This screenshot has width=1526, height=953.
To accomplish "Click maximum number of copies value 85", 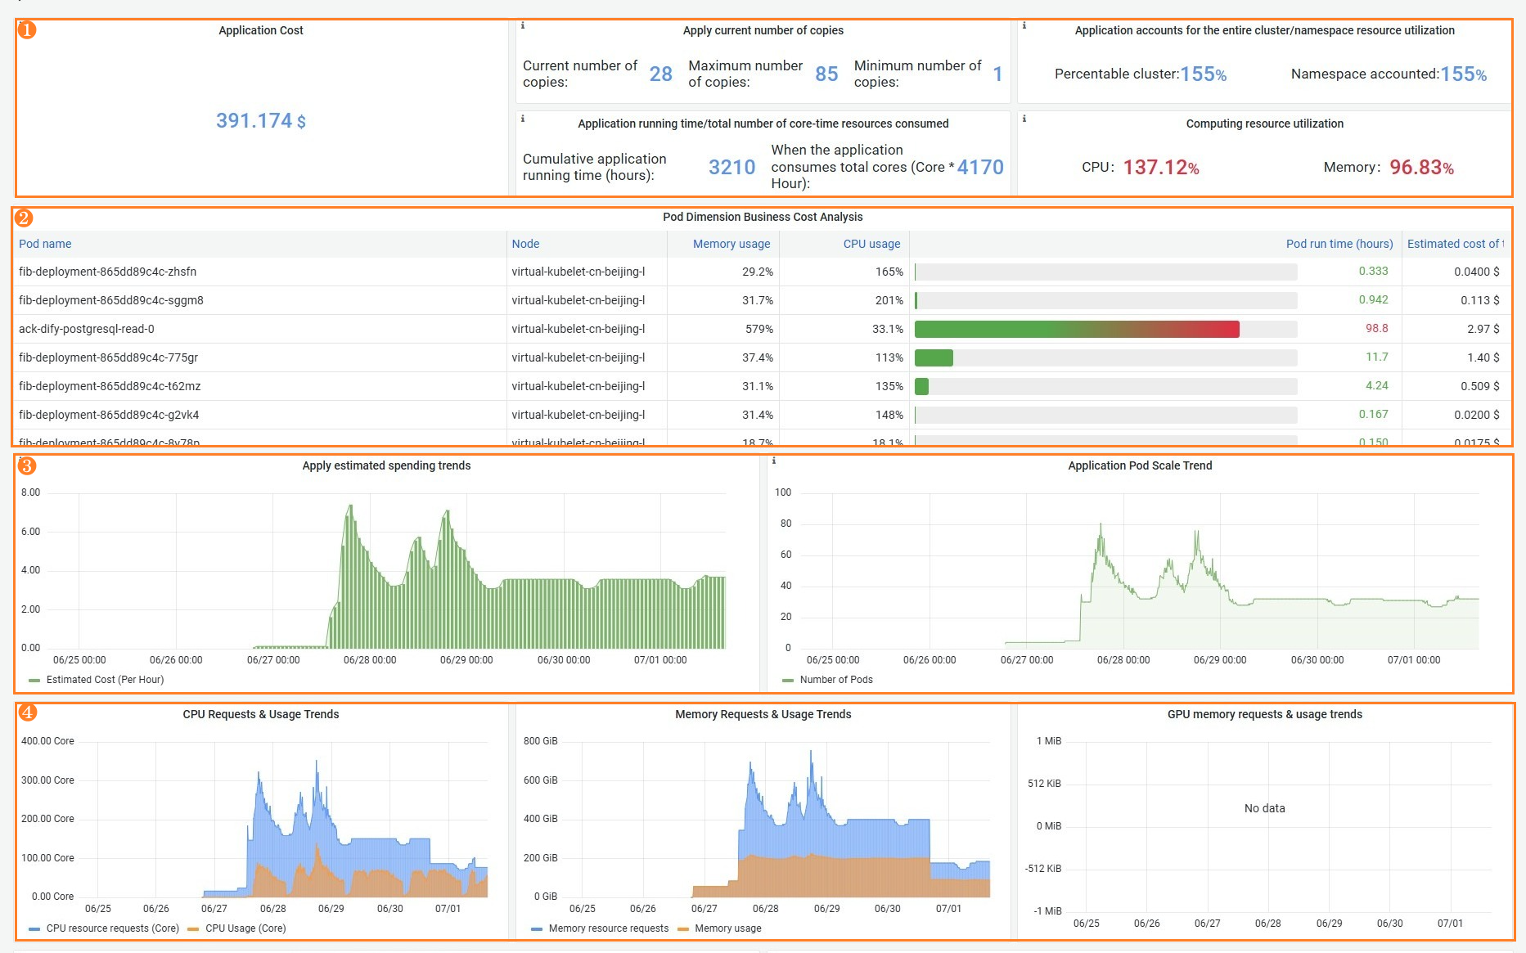I will [x=826, y=74].
